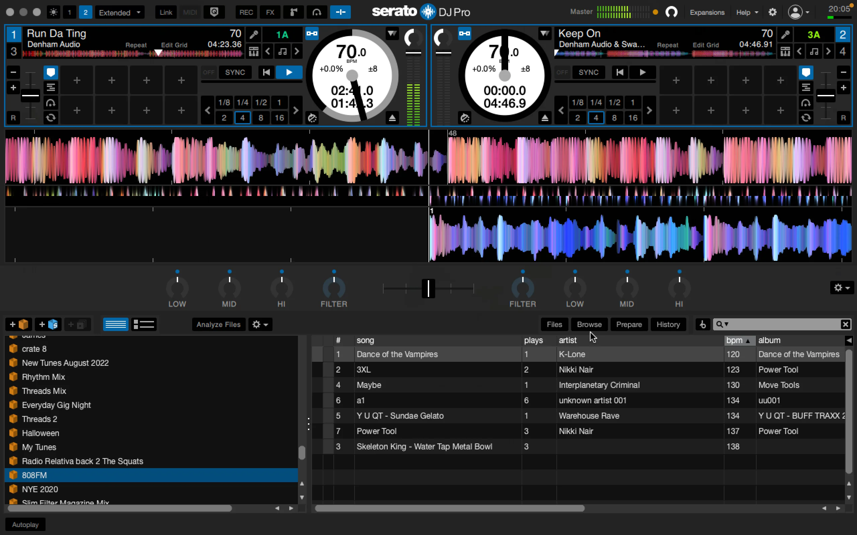Select the 808FM crate in the library
The height and width of the screenshot is (535, 857).
tap(34, 475)
